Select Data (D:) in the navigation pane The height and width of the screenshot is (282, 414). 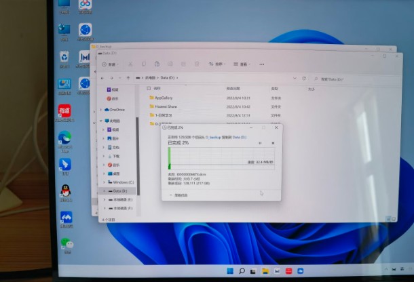121,191
